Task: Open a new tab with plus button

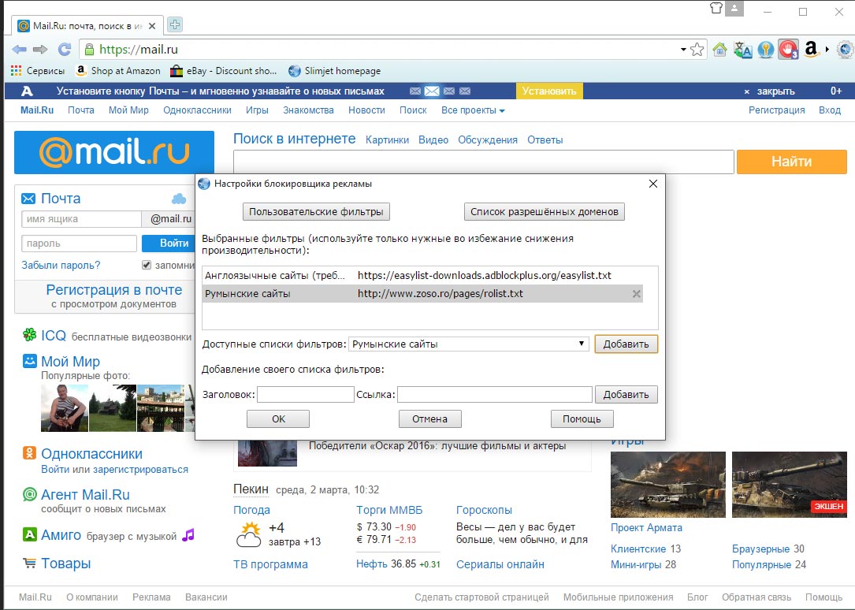Action: pos(174,24)
